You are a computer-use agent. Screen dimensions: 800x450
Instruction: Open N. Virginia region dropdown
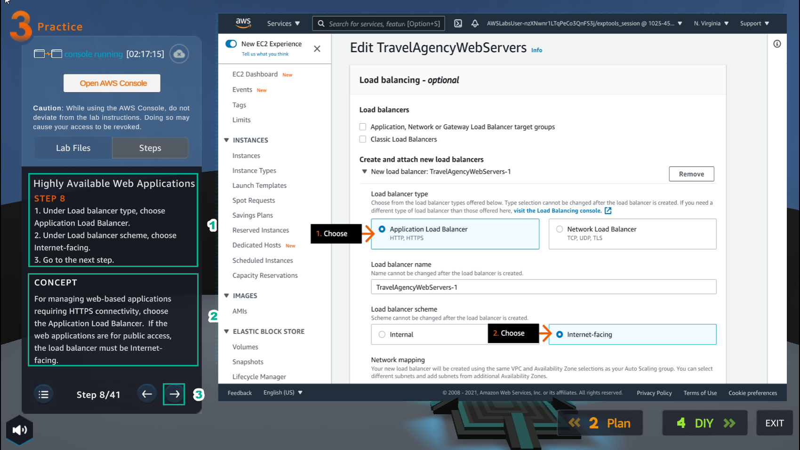(711, 24)
